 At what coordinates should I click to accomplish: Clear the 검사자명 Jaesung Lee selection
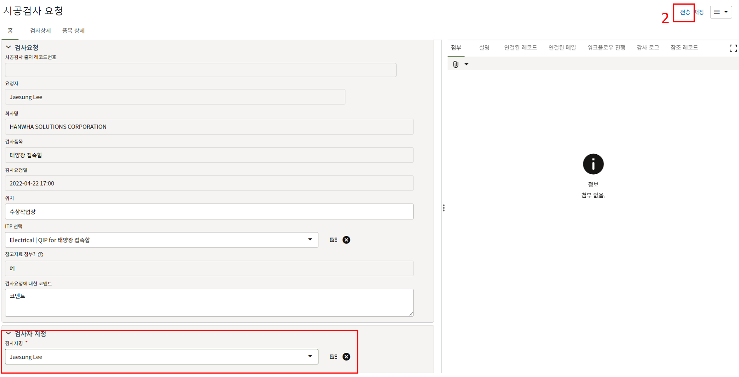pyautogui.click(x=346, y=357)
